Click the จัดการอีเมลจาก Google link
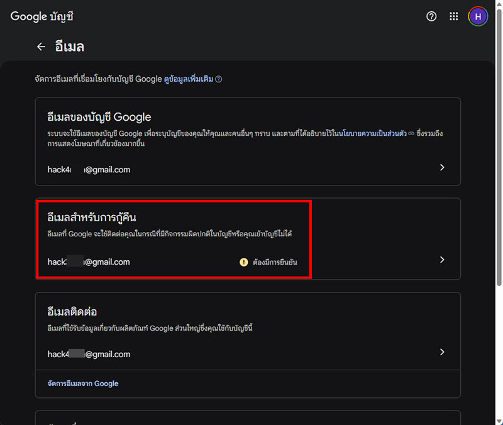 (83, 384)
